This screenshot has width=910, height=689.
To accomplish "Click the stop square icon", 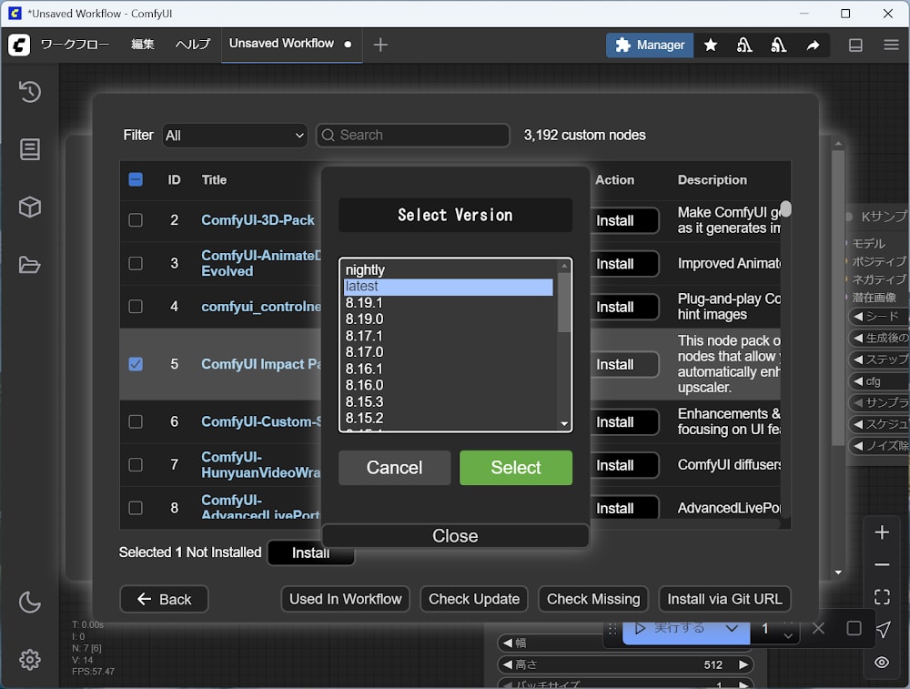I will (854, 628).
